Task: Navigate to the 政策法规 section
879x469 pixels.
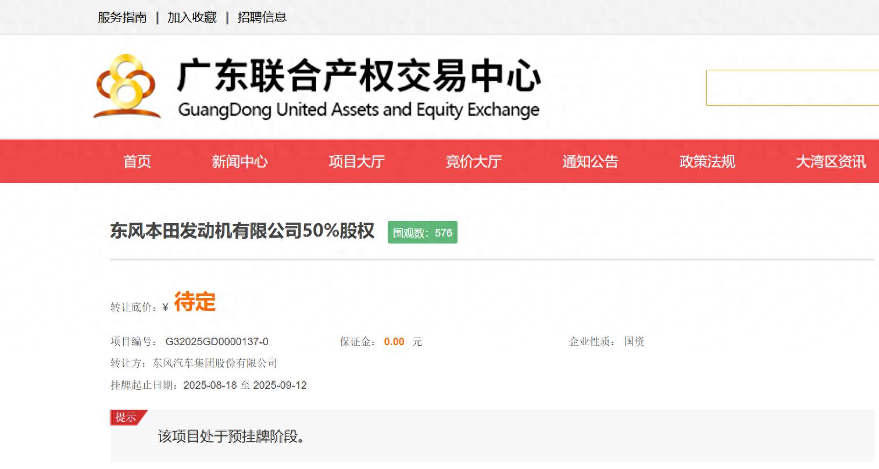Action: [x=707, y=162]
